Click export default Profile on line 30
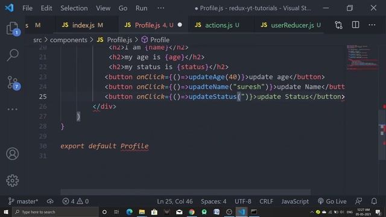The image size is (386, 217). [x=104, y=146]
